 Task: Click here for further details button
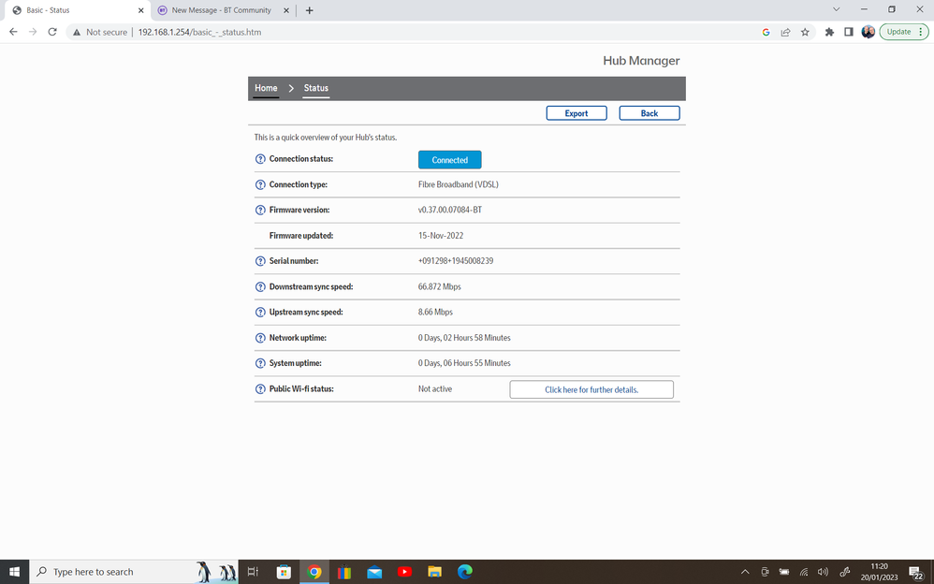[591, 389]
